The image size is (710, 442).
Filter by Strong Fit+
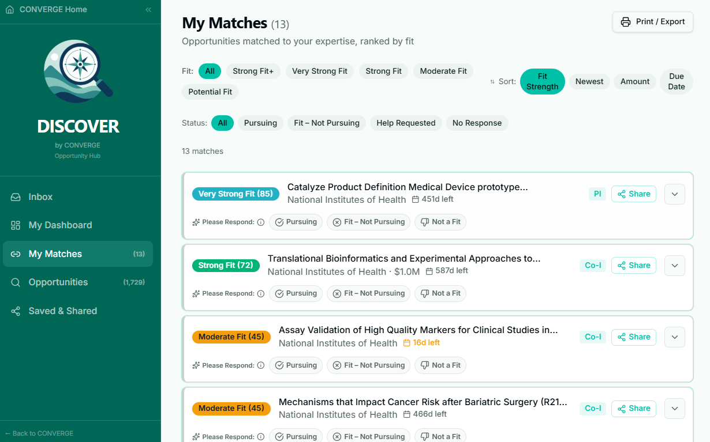253,71
